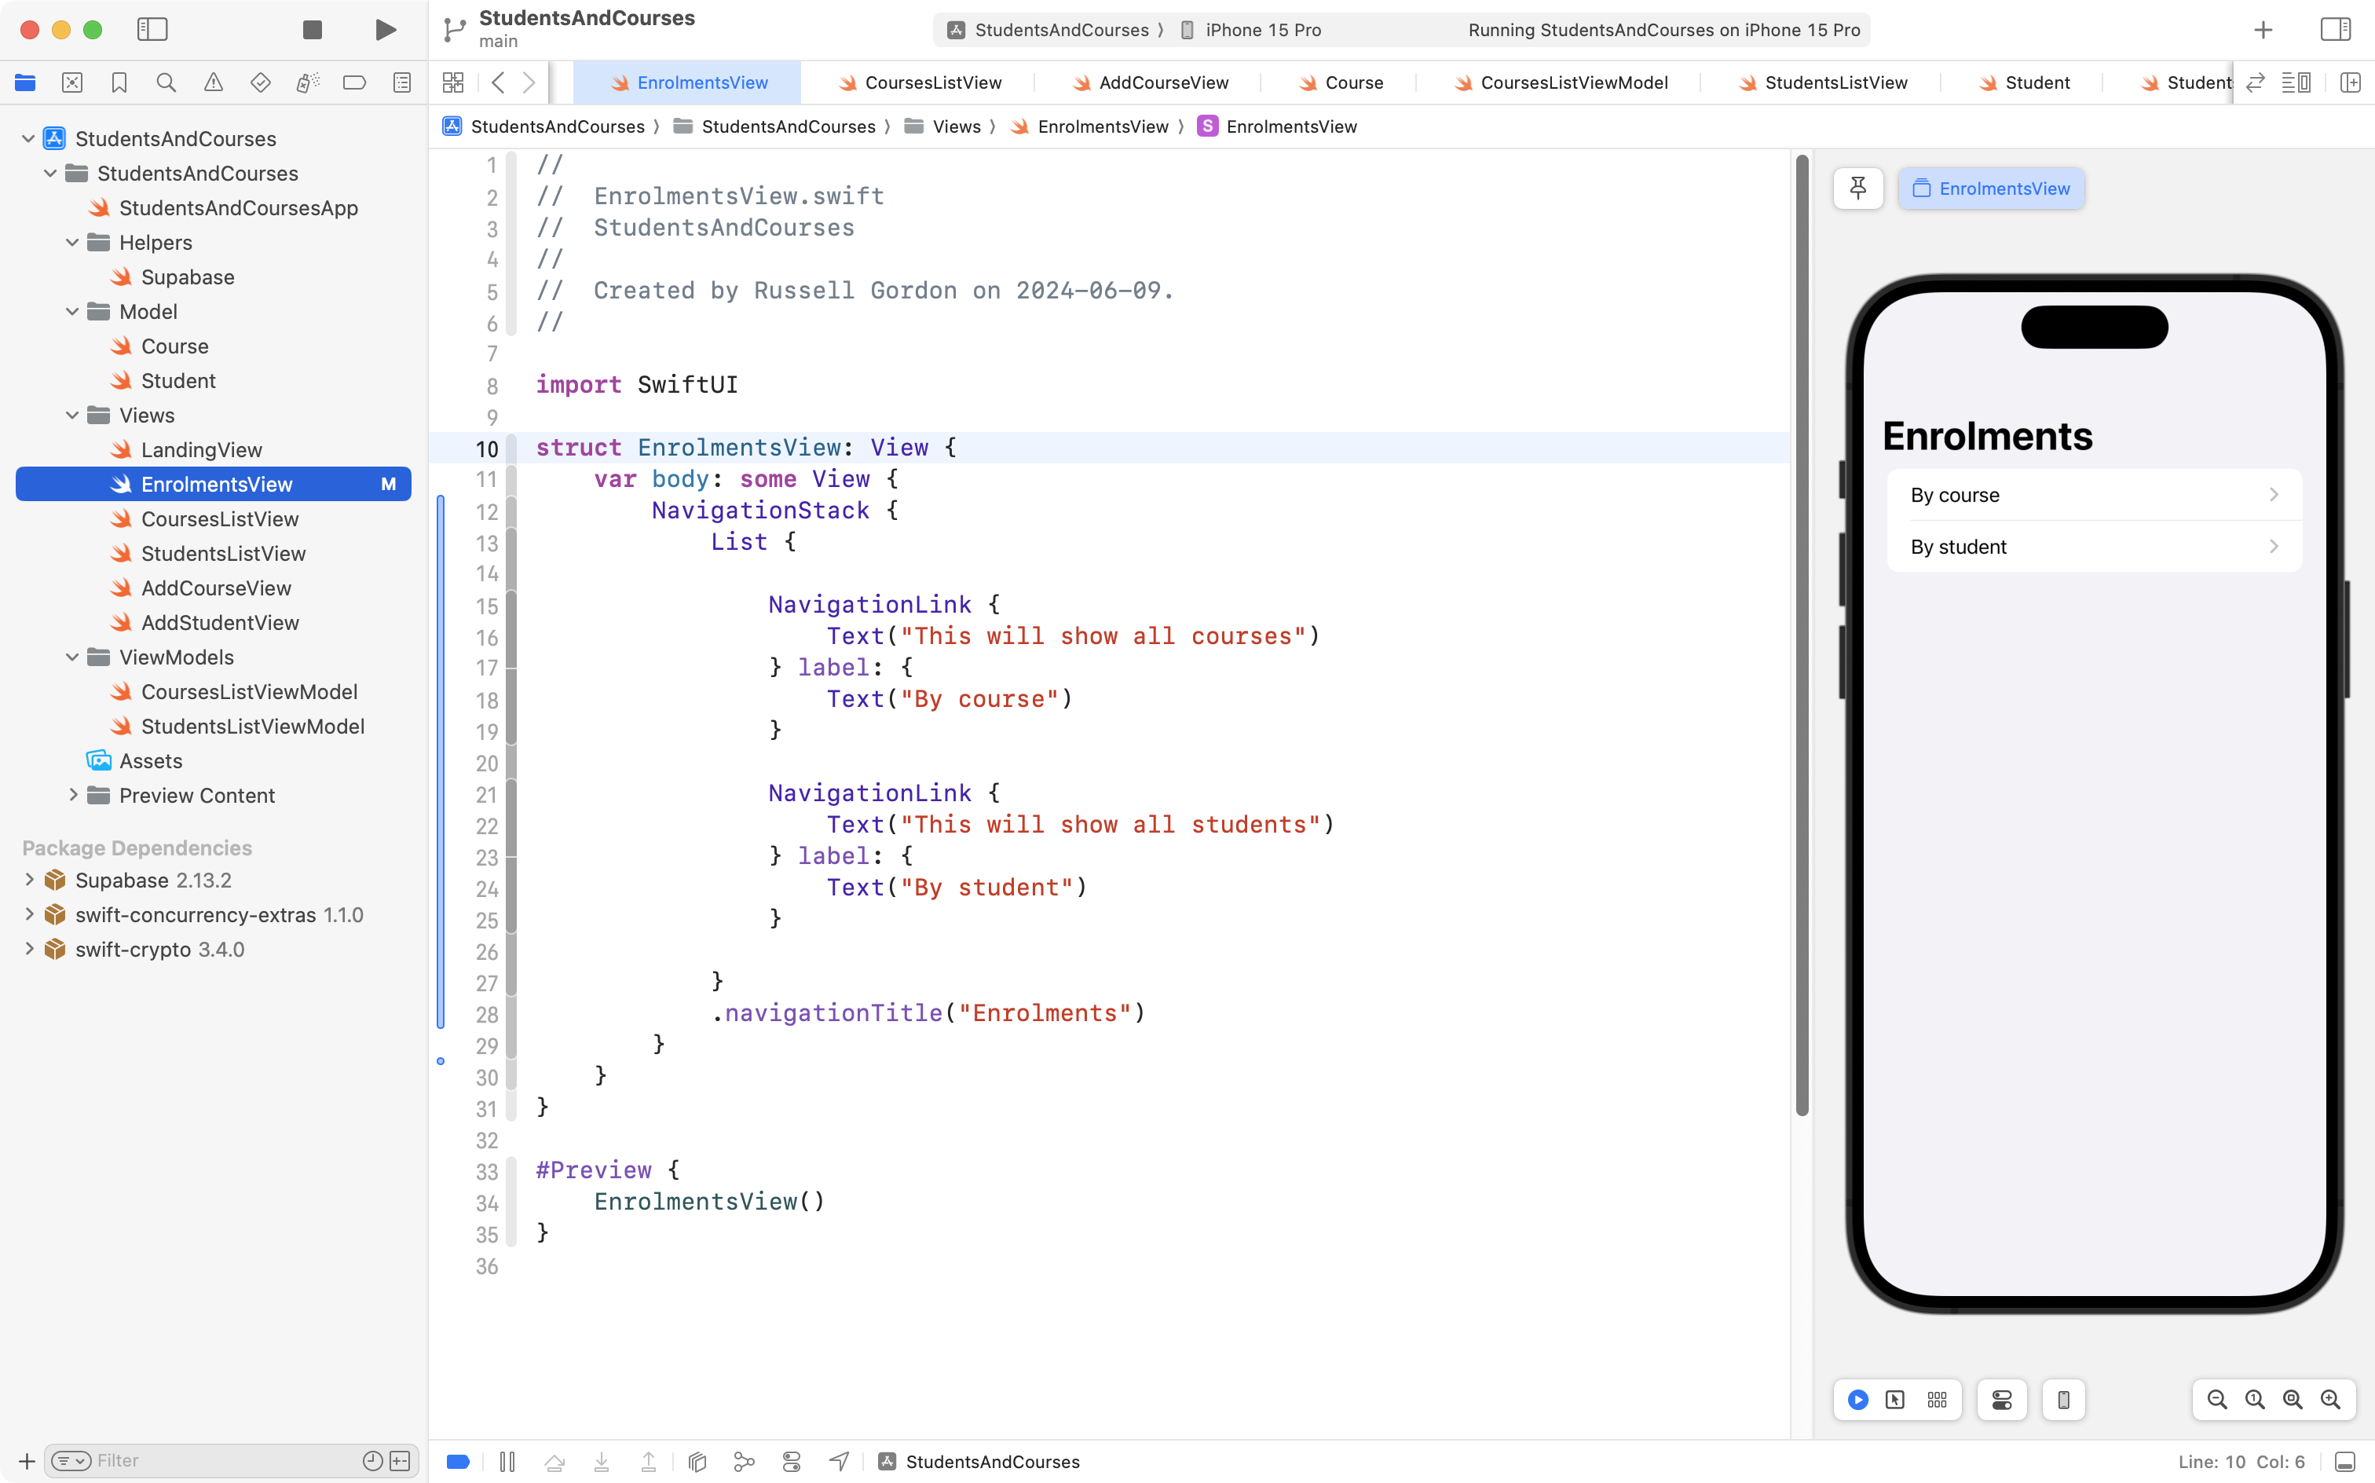
Task: Switch to the StudentsListView tab
Action: (1835, 82)
